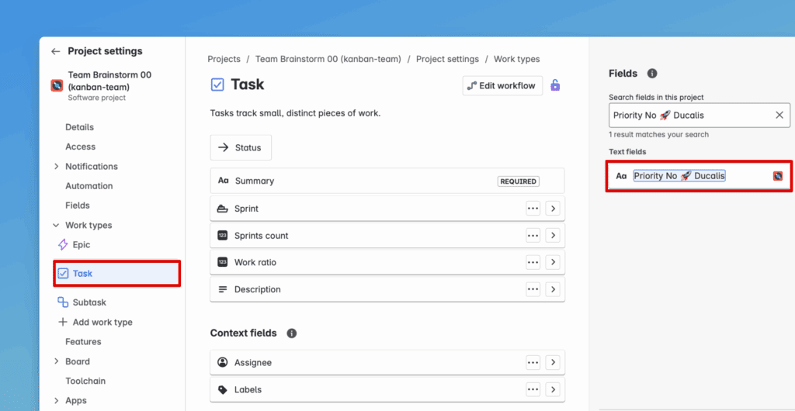795x411 pixels.
Task: Go to Projects breadcrumb link
Action: tap(224, 59)
